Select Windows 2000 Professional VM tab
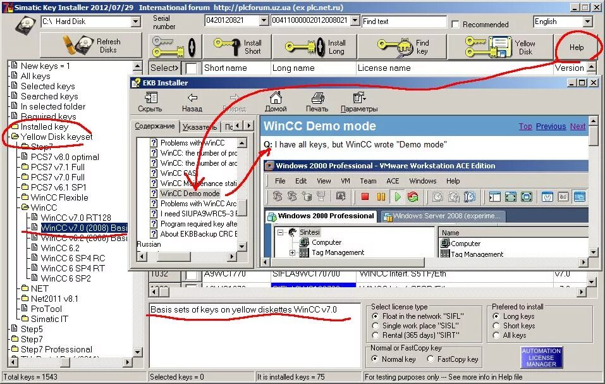The image size is (605, 384). coord(321,216)
